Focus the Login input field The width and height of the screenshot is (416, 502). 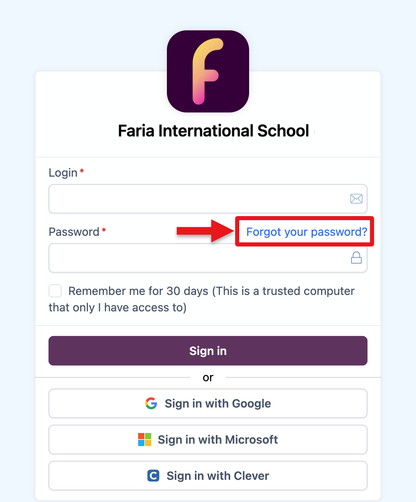(197, 199)
